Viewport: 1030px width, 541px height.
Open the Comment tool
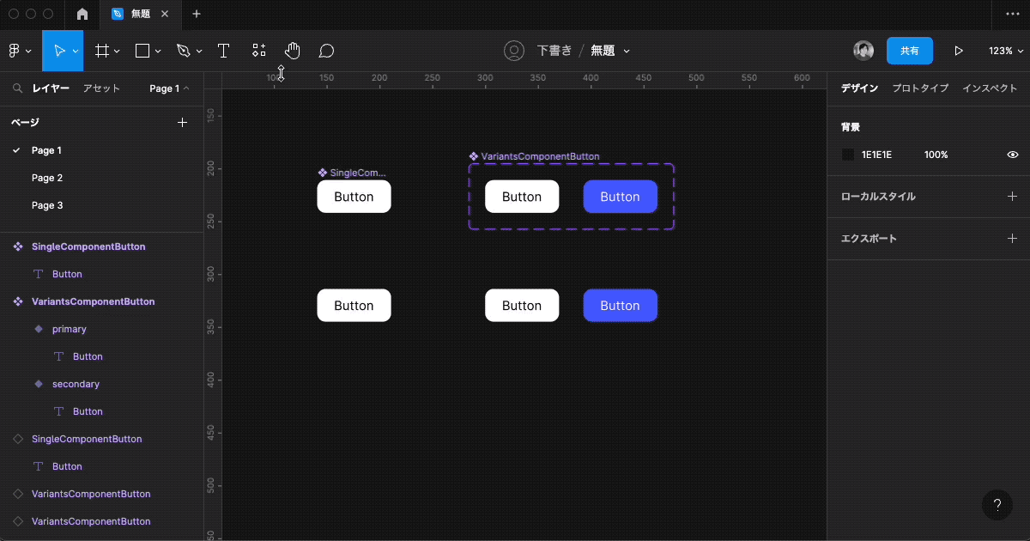[325, 51]
